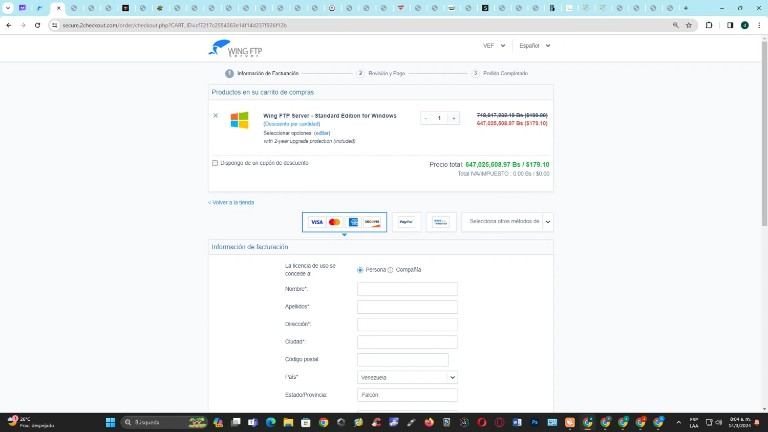Check 'Dispongo de un cupón de descuento'
Viewport: 768px width, 432px height.
pos(215,163)
